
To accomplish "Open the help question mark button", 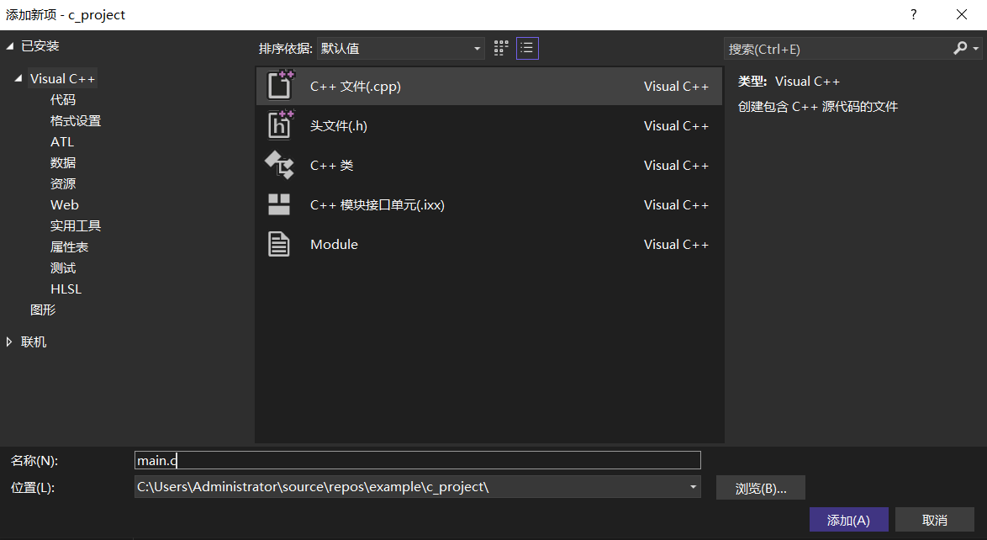I will [913, 15].
